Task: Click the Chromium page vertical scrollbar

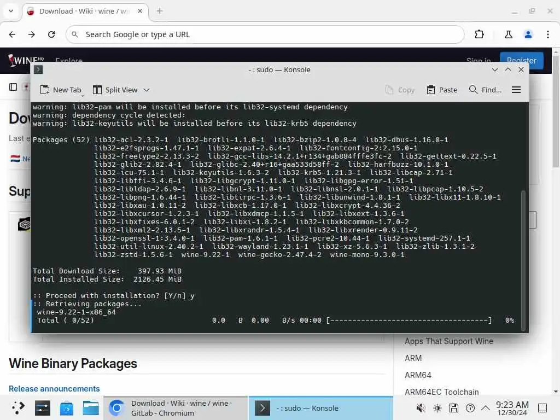Action: pyautogui.click(x=556, y=110)
